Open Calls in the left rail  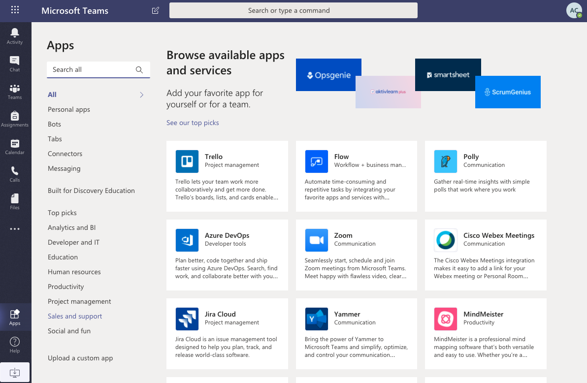click(15, 174)
